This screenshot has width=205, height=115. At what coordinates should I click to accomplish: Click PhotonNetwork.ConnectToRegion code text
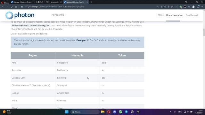click(31, 26)
